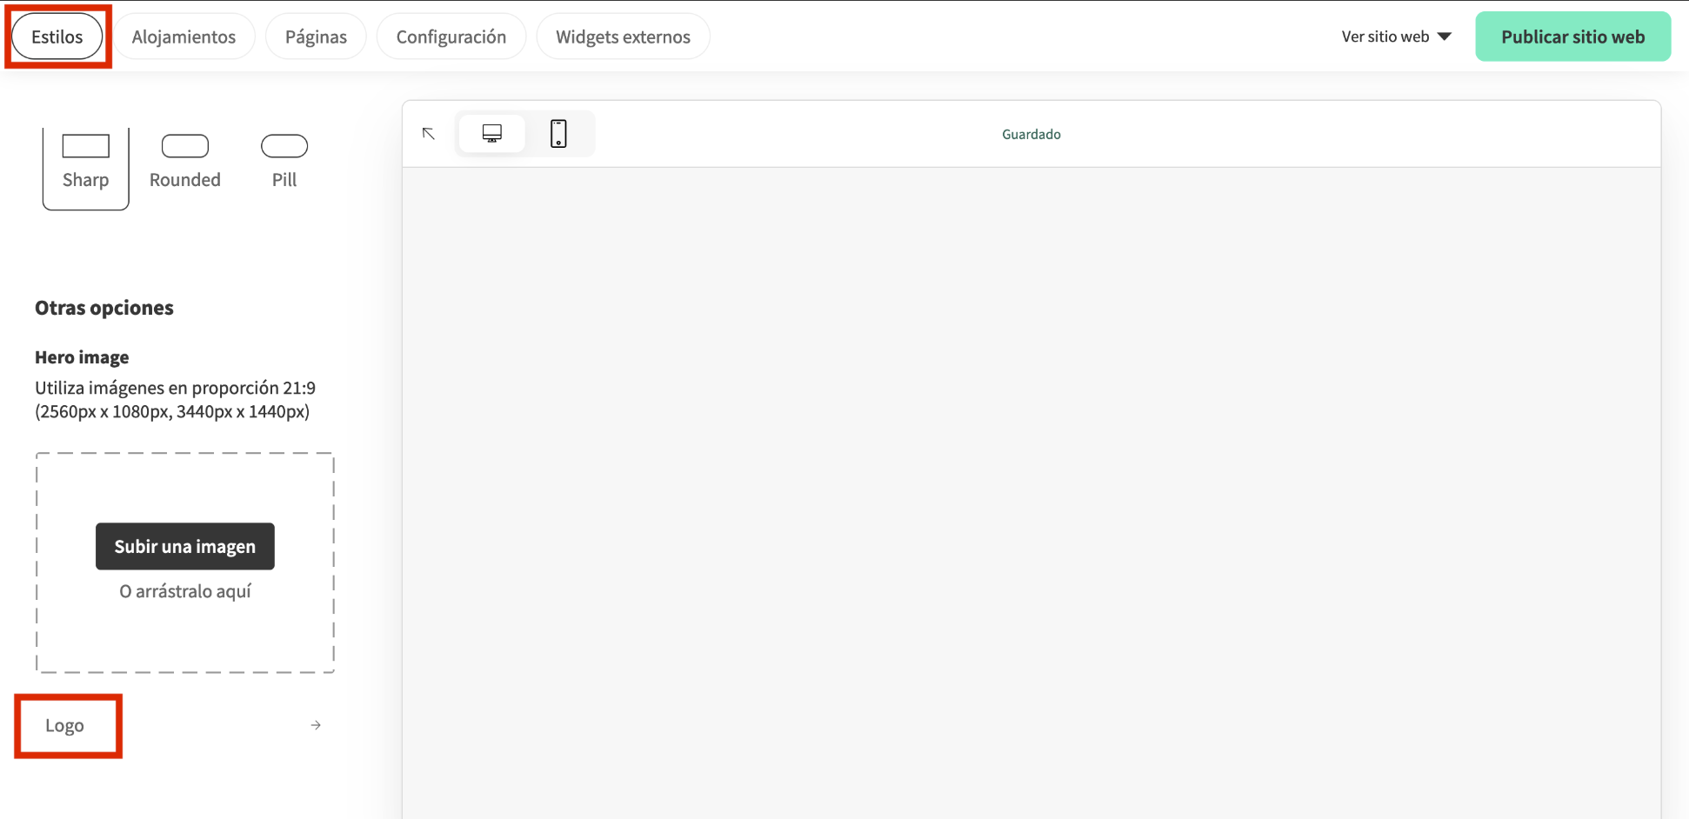
Task: Click the Publicar sitio web button
Action: pyautogui.click(x=1573, y=36)
